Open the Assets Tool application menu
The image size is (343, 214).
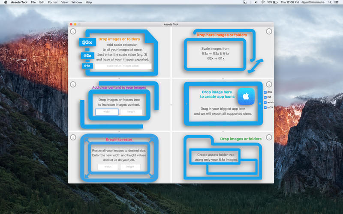[19, 2]
